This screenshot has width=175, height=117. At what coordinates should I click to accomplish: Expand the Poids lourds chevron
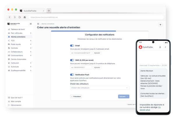tap(31, 44)
